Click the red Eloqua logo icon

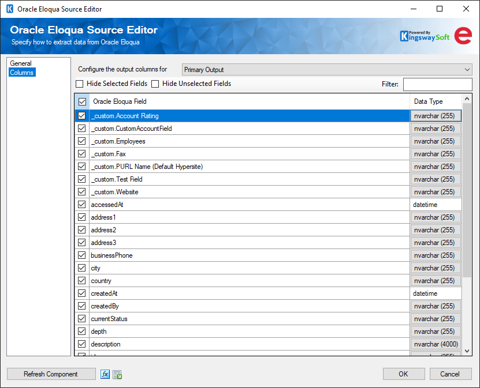click(x=463, y=36)
